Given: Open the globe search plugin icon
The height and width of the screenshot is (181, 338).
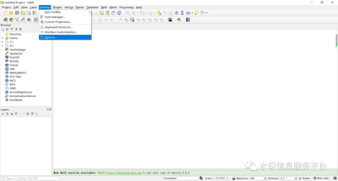Looking at the screenshot, I should 170,20.
